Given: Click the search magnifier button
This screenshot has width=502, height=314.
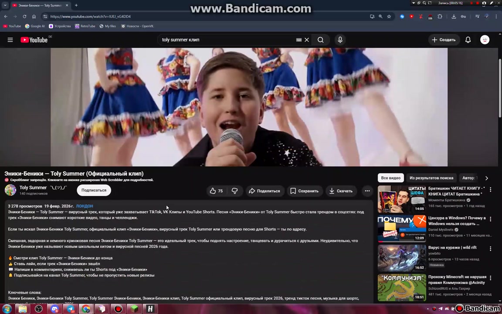Looking at the screenshot, I should click(x=320, y=40).
